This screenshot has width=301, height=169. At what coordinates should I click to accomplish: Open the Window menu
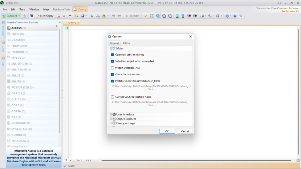click(x=34, y=9)
